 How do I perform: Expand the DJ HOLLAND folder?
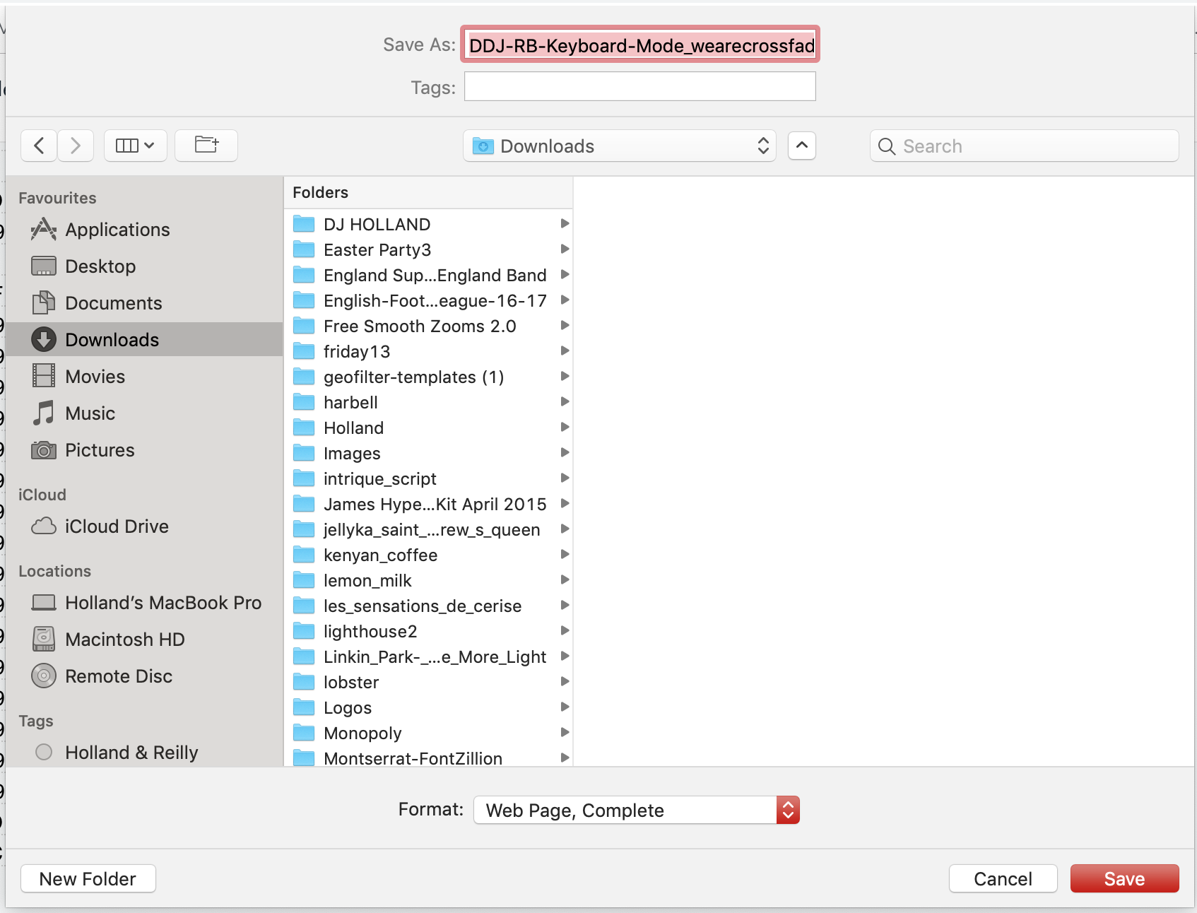(565, 223)
